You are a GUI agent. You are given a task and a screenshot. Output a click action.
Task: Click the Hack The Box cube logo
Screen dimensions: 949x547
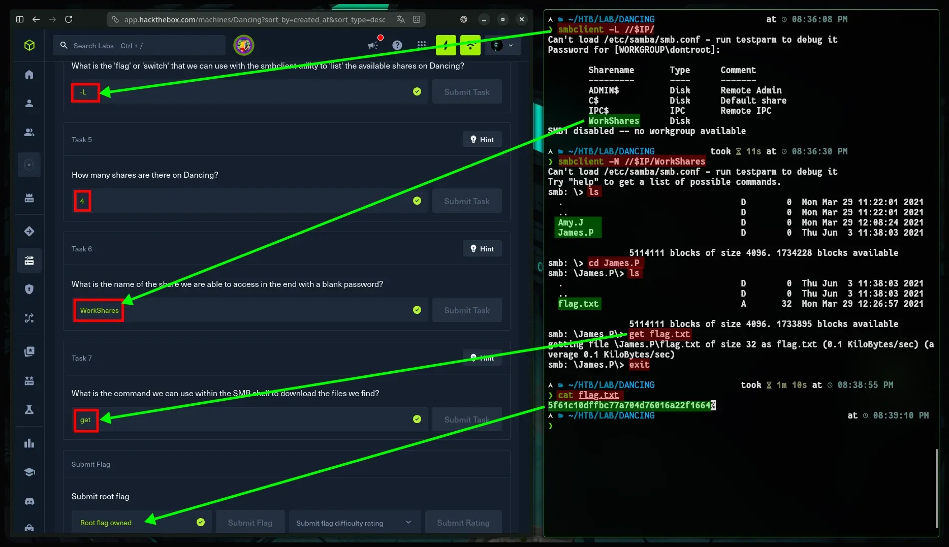coord(29,45)
